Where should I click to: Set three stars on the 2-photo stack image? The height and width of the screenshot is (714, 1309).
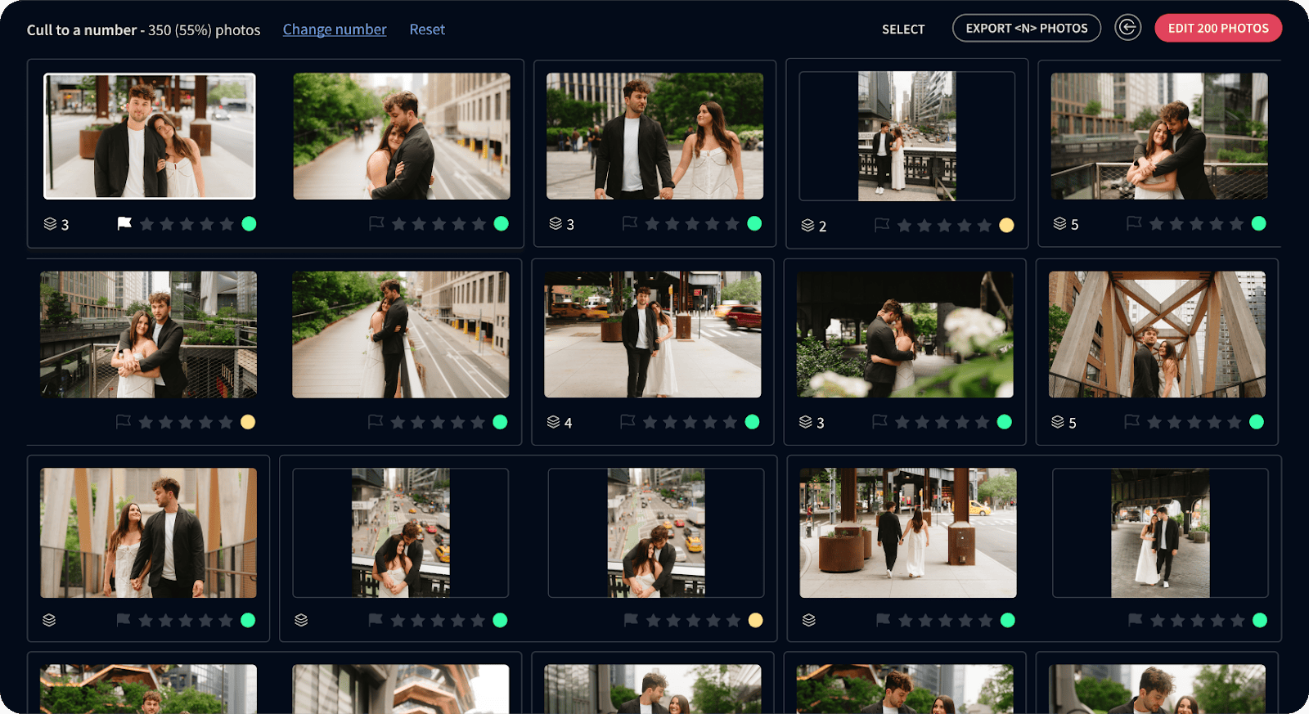coord(944,226)
